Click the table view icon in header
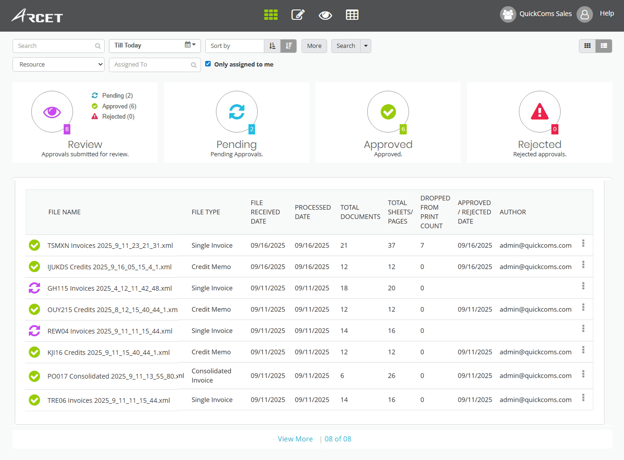Viewport: 624px width, 460px height. [x=352, y=15]
